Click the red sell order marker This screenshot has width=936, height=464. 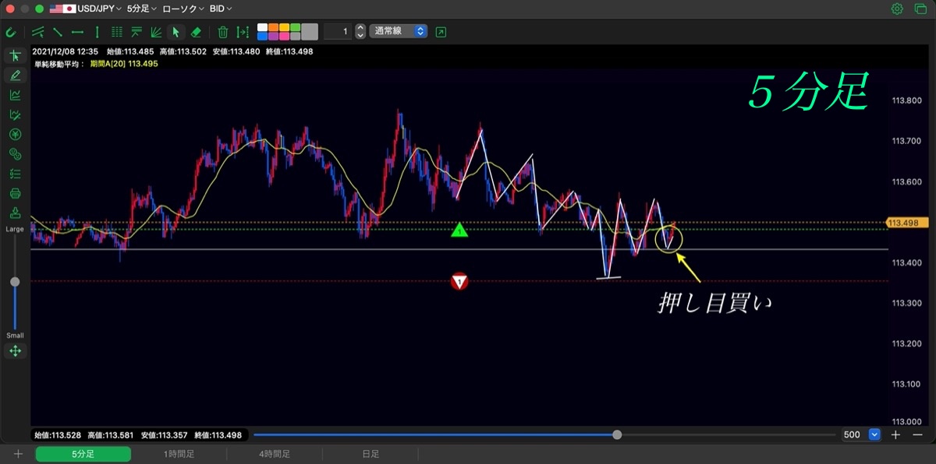click(460, 282)
